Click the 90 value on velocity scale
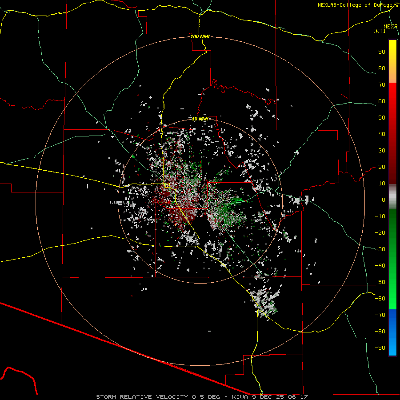The height and width of the screenshot is (400, 400). [x=382, y=52]
